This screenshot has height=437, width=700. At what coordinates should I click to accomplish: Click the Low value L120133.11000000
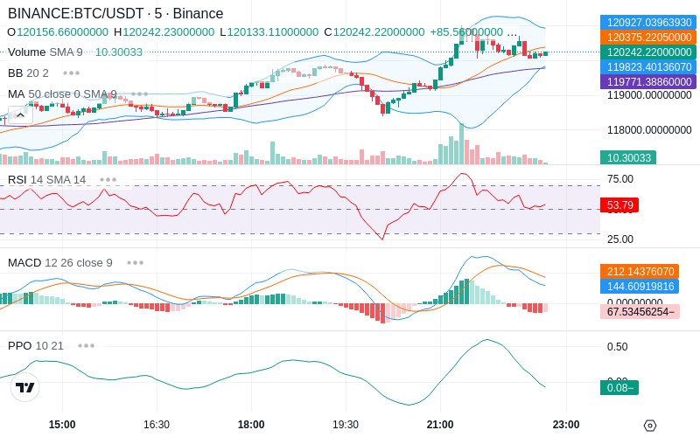point(269,32)
